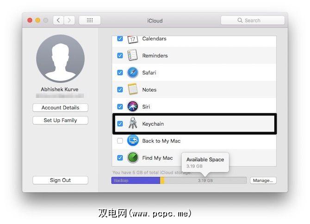Click the Siri icon

132,106
